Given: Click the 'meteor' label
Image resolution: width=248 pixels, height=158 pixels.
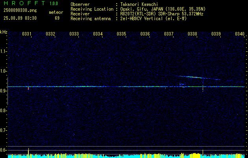Looking at the screenshot, I should (x=56, y=12).
